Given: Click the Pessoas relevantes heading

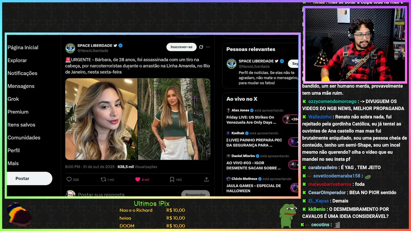Looking at the screenshot, I should click(x=251, y=49).
